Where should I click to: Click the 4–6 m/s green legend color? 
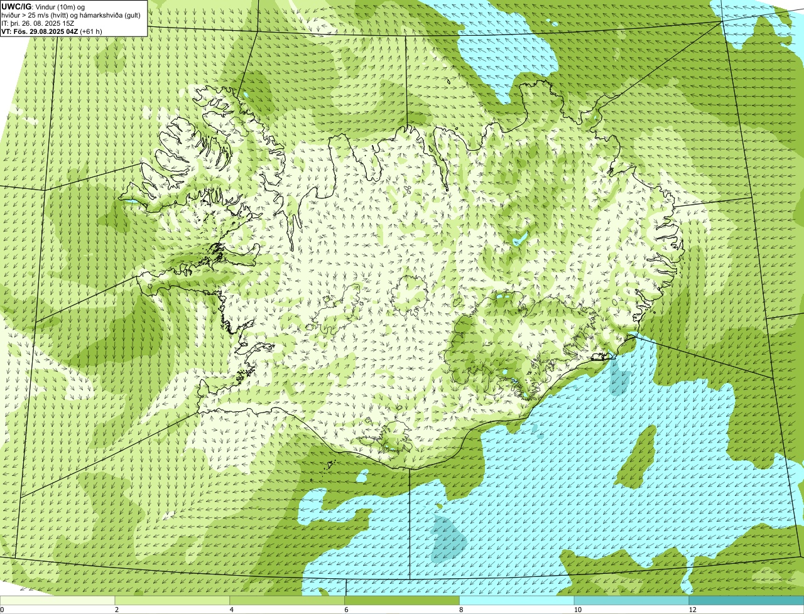click(x=288, y=601)
